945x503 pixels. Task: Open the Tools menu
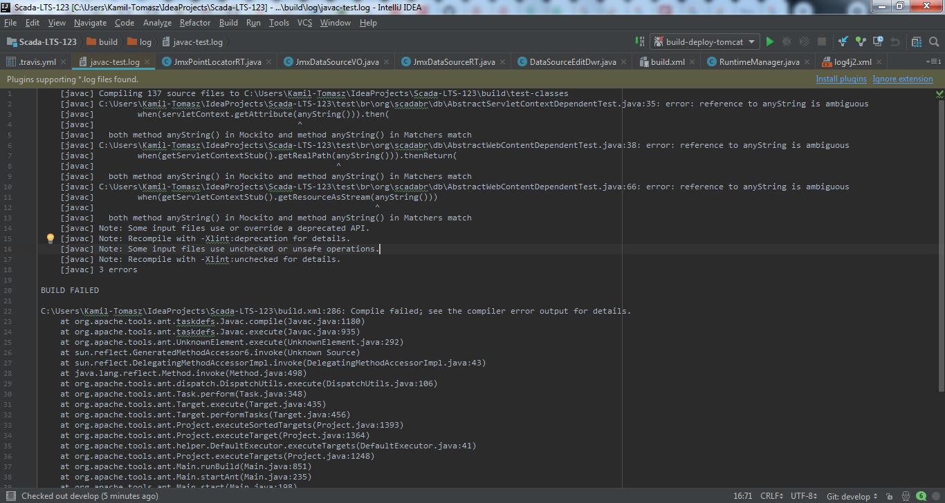(x=279, y=23)
